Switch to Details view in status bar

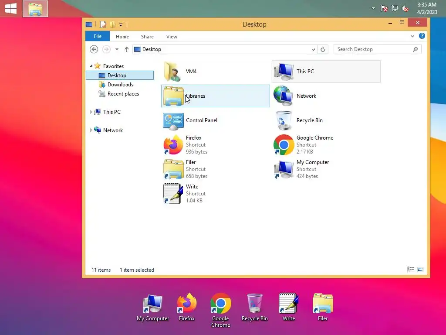point(410,270)
